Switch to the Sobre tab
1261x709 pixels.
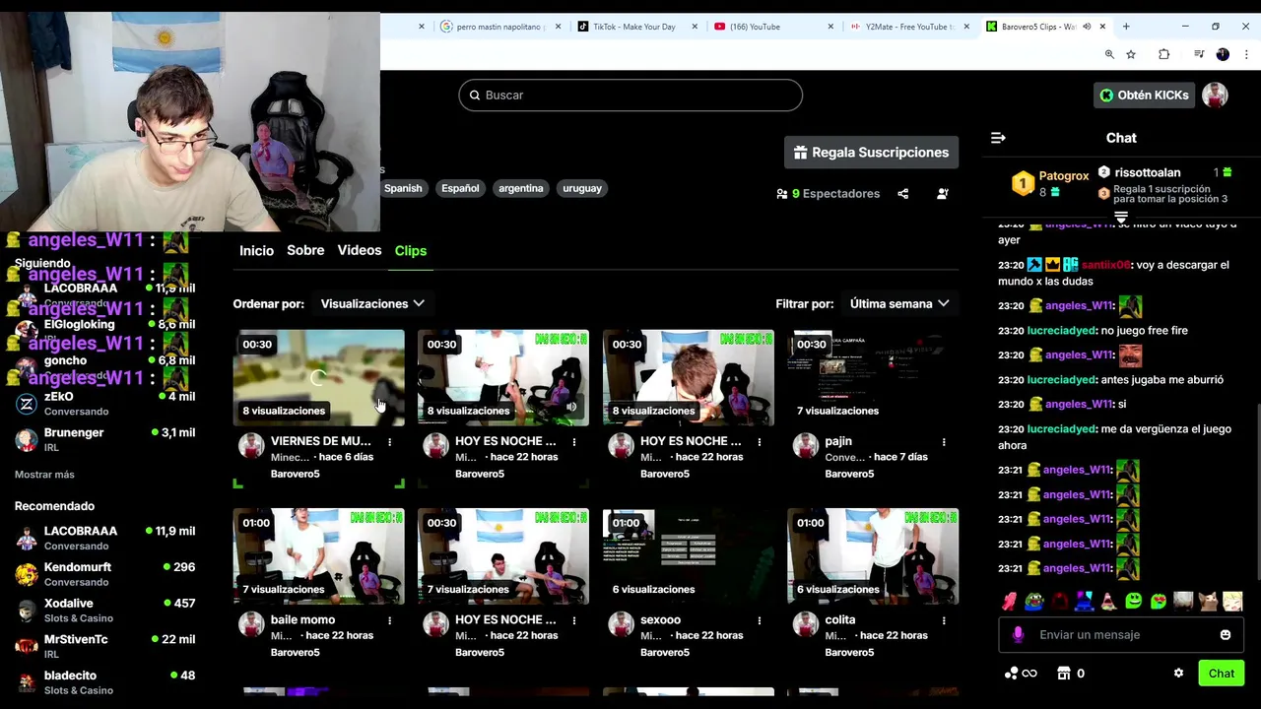coord(305,251)
